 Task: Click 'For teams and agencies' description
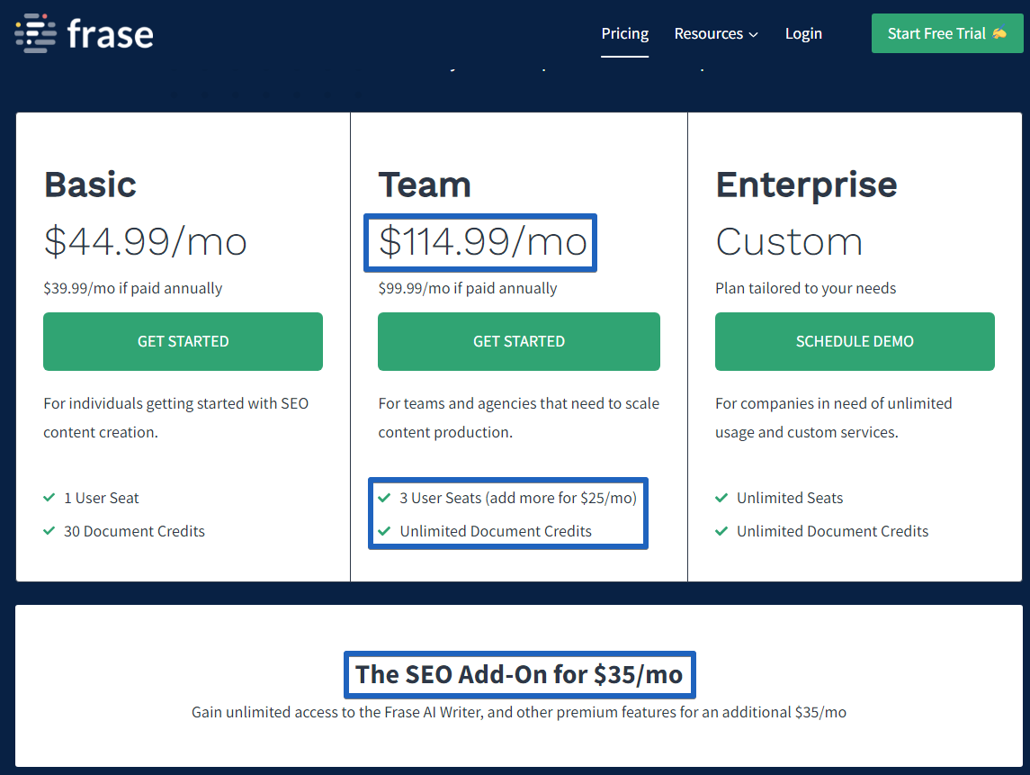pos(519,418)
